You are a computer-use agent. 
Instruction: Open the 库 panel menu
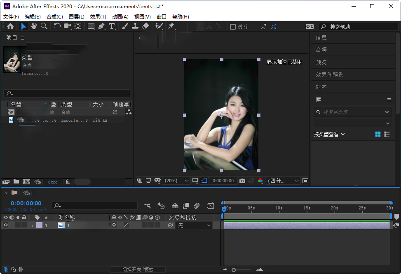click(x=389, y=100)
